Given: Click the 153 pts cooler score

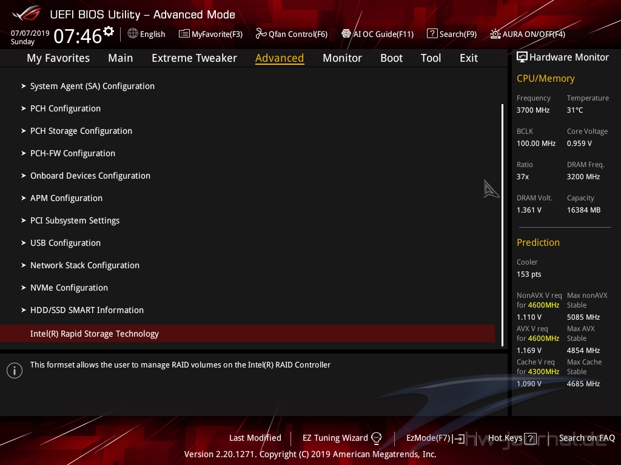Looking at the screenshot, I should tap(529, 274).
